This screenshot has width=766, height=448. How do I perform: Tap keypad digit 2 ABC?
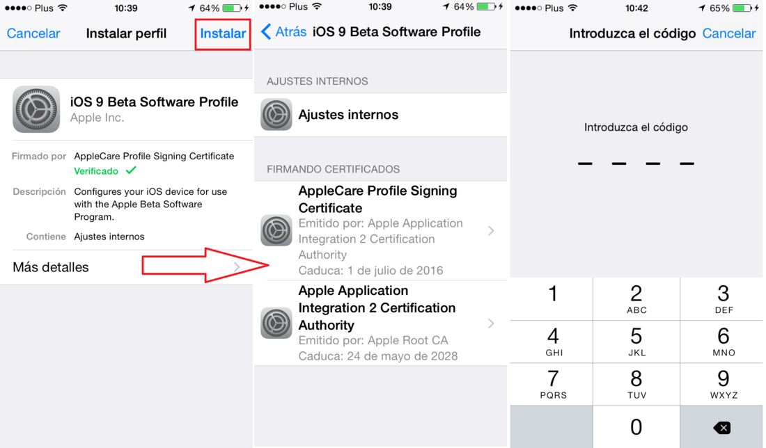point(636,298)
